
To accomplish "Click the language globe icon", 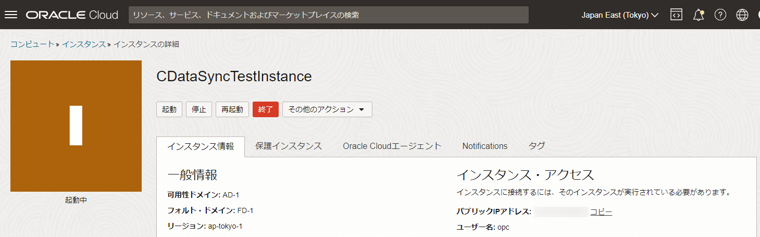I will point(742,15).
